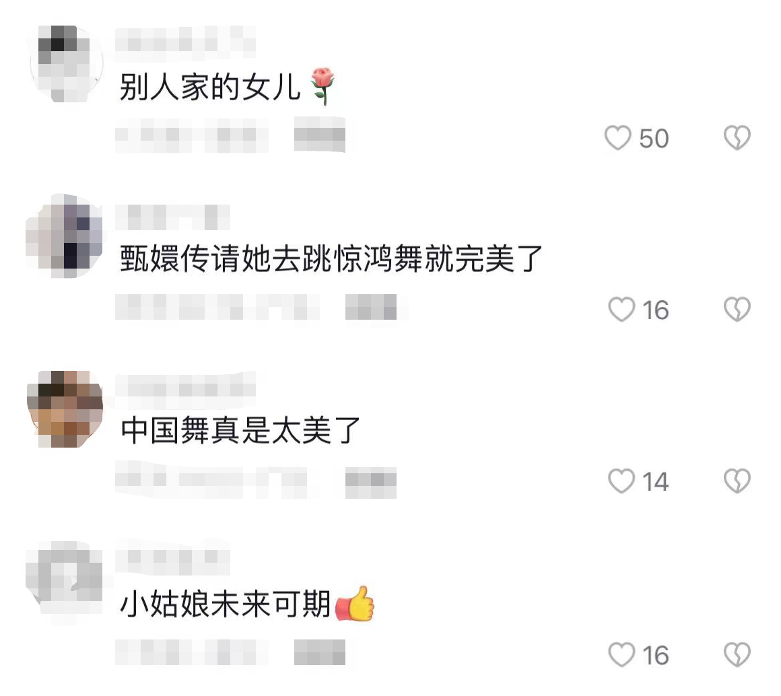The height and width of the screenshot is (696, 781).
Task: Click username above 甄嬛传 comment
Action: click(x=173, y=217)
